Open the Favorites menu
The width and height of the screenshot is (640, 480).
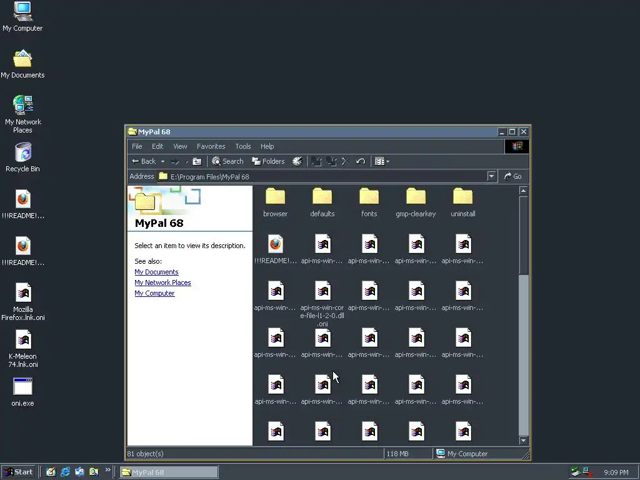211,146
